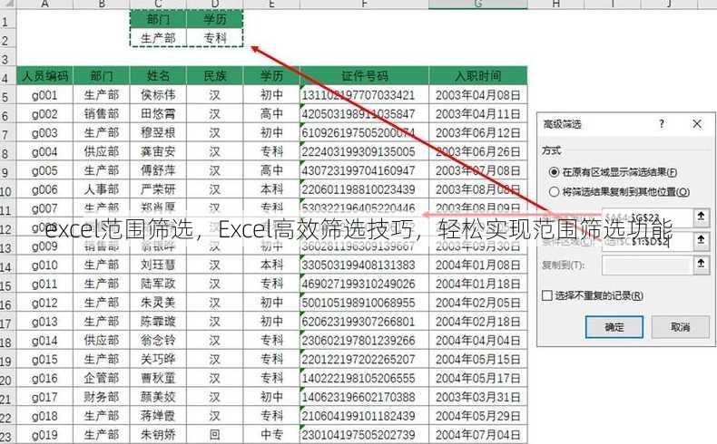Viewport: 717px width, 444px height.
Task: Select criteria header cell 学历 in row 1
Action: (215, 19)
